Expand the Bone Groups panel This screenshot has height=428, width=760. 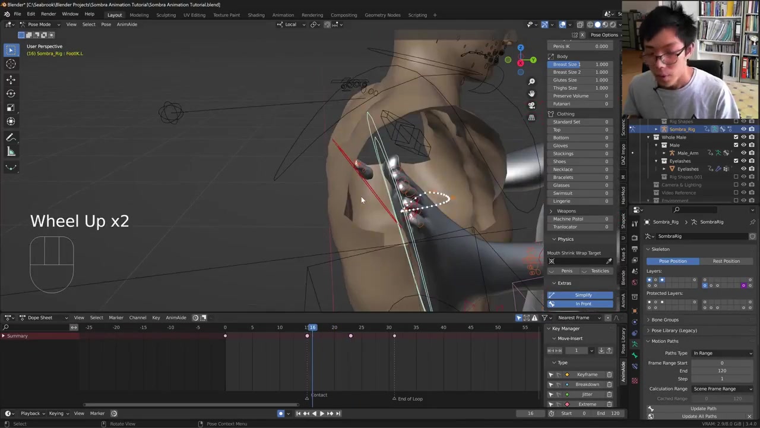[x=665, y=320]
